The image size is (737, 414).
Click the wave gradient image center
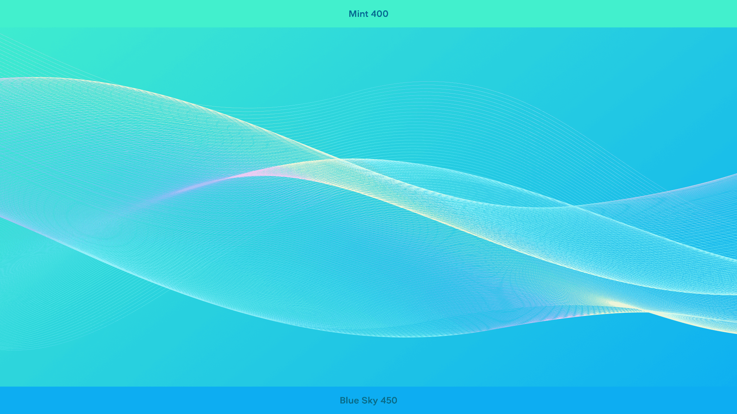368,207
